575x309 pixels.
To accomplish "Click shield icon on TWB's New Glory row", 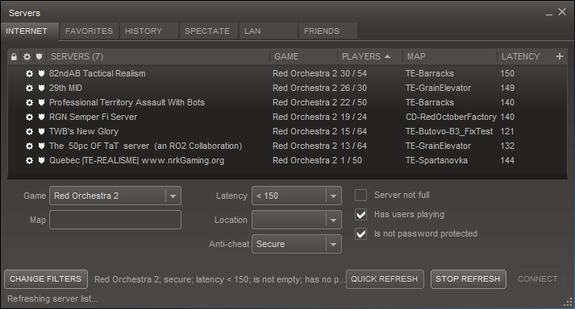I will tap(41, 131).
